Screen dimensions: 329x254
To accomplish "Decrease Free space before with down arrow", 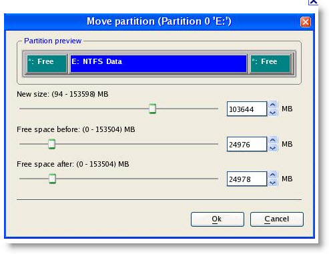I will (273, 148).
